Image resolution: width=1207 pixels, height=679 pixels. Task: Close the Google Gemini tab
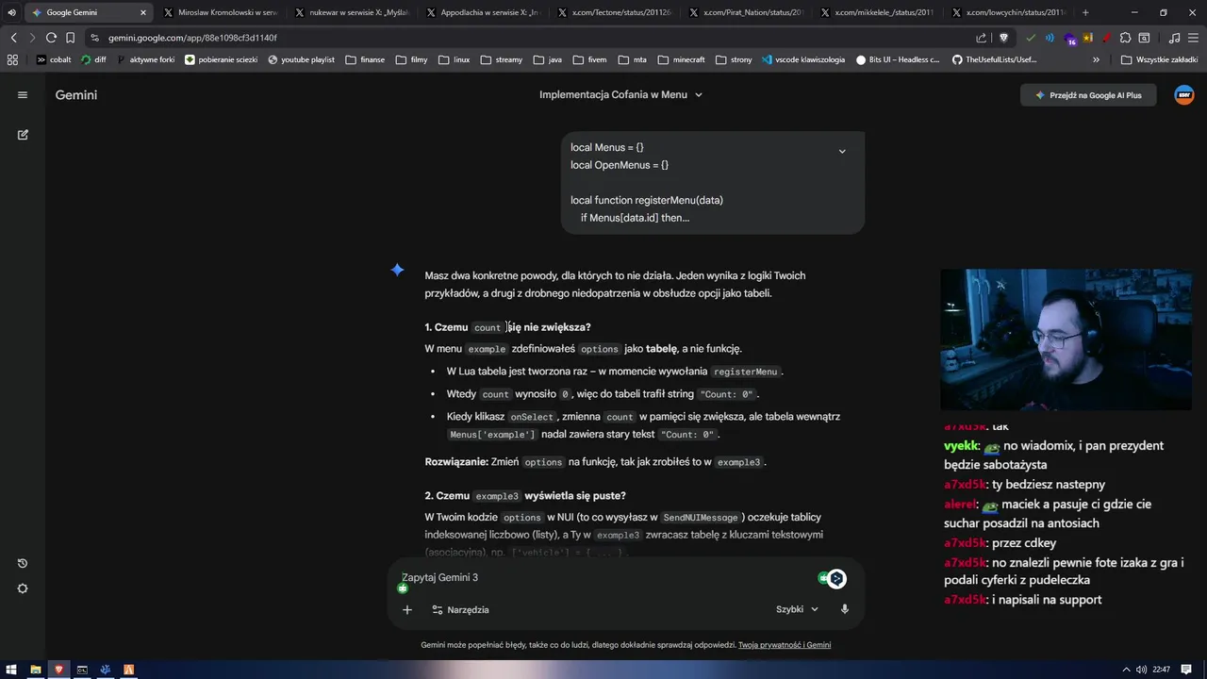tap(143, 12)
